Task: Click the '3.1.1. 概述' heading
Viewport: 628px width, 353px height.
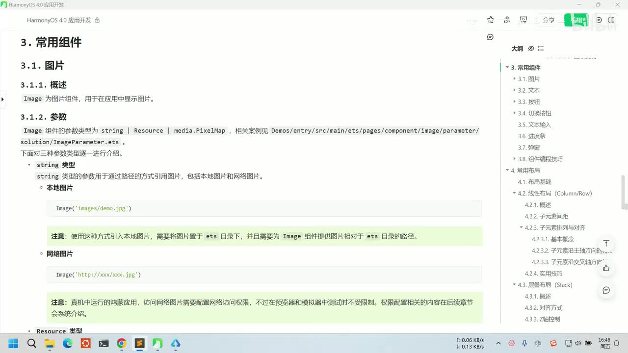Action: (x=44, y=85)
